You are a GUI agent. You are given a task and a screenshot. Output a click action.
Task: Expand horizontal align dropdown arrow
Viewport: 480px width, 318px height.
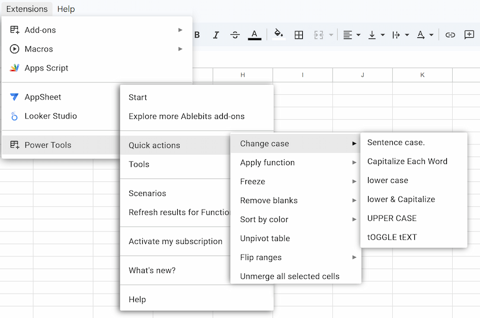click(x=358, y=35)
